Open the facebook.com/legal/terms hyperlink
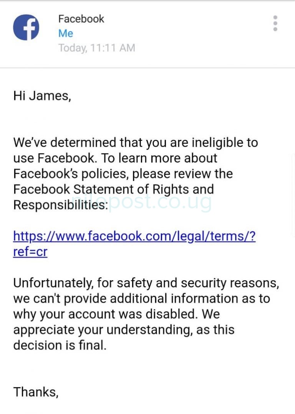This screenshot has height=414, width=295. coord(134,236)
